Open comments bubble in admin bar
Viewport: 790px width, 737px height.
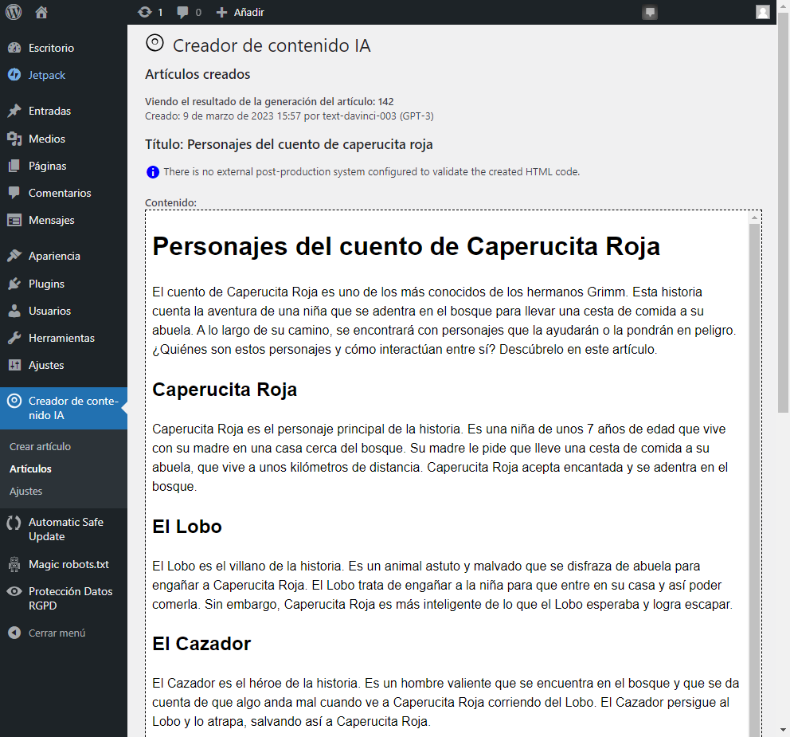(182, 12)
